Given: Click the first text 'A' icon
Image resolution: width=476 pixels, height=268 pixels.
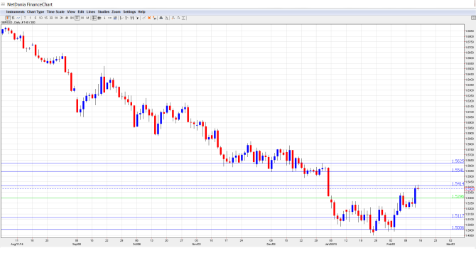Looking at the screenshot, I should point(173,18).
